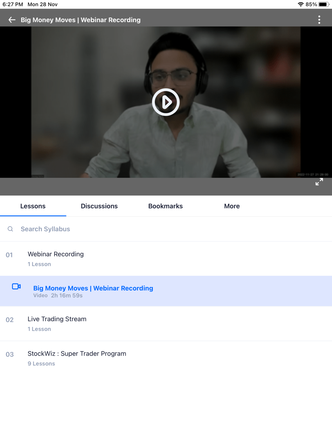
Task: Play the webinar video
Action: 166,102
